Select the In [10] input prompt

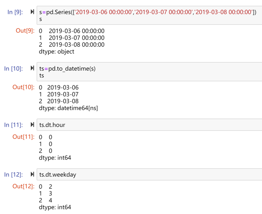(x=13, y=69)
